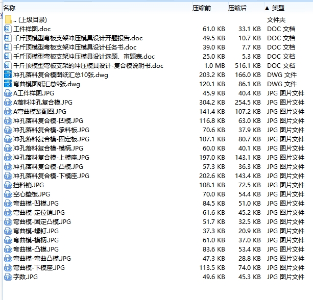The width and height of the screenshot is (313, 300).
Task: Select file name 冲孔落料复合模-上模座.JPG
Action: [x=51, y=157]
